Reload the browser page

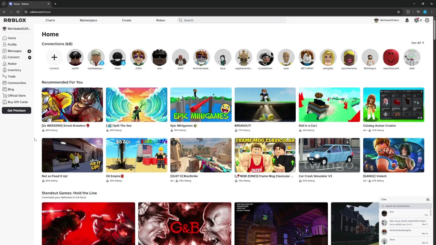click(x=18, y=12)
